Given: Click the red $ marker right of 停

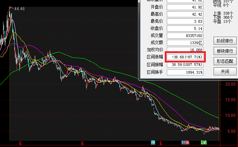Looking at the screenshot, I should tap(161, 143).
